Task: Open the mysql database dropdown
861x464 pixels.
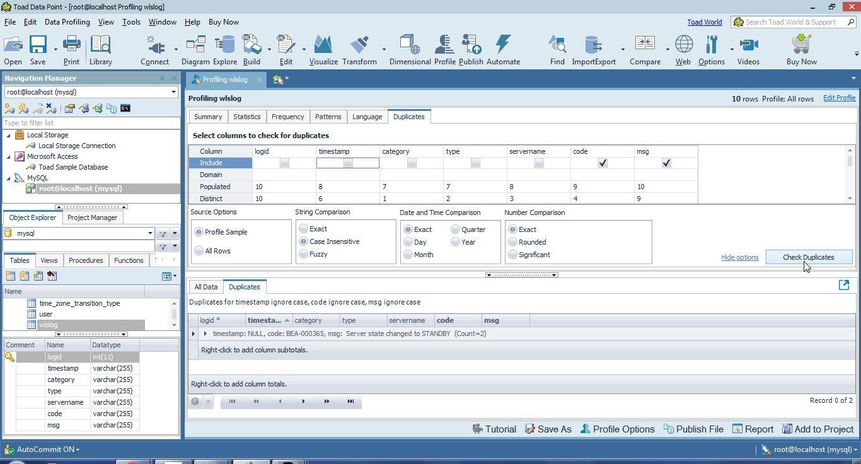Action: click(150, 233)
